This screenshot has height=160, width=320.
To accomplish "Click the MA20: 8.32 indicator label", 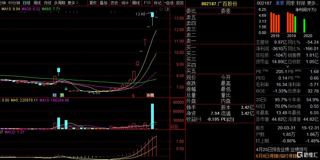I will click(x=31, y=9).
